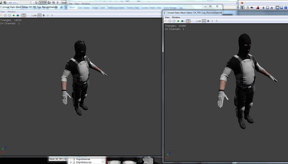
Task: Click boxed green S icon in top-right toolbar
Action: coord(242,8)
